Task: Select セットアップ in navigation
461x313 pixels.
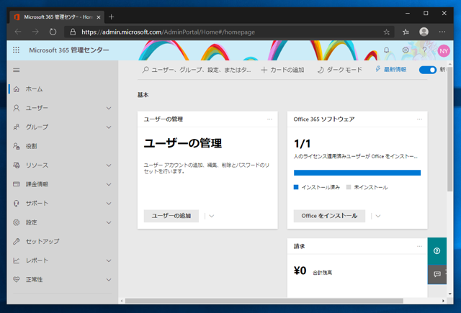Action: coord(42,241)
